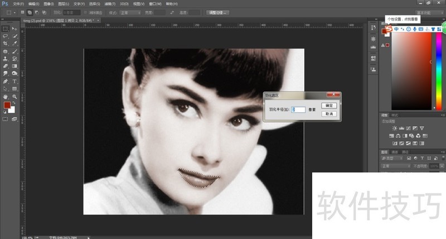Open the layer blend mode dropdown (正常)
The width and height of the screenshot is (446, 239).
[x=395, y=166]
